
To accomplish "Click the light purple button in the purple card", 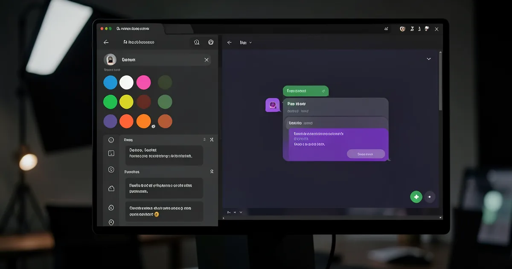I will (366, 154).
